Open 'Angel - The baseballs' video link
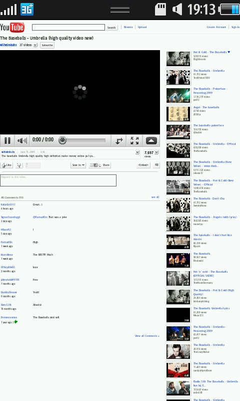Image resolution: width=240 pixels, height=401 pixels. 206,107
